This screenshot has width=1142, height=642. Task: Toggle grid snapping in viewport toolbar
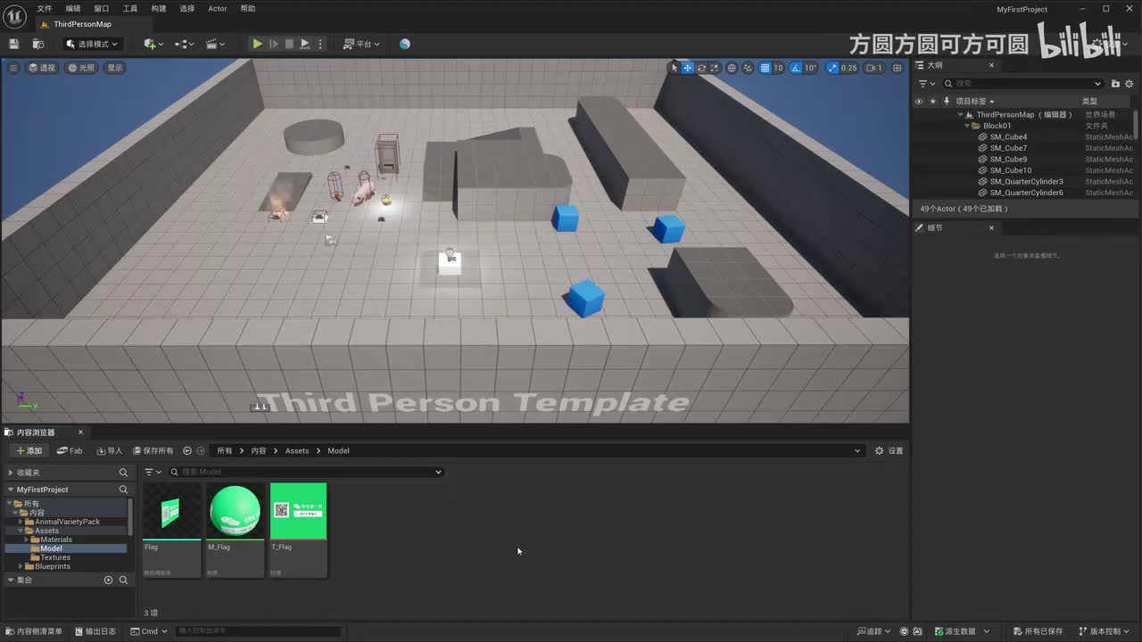(x=765, y=68)
